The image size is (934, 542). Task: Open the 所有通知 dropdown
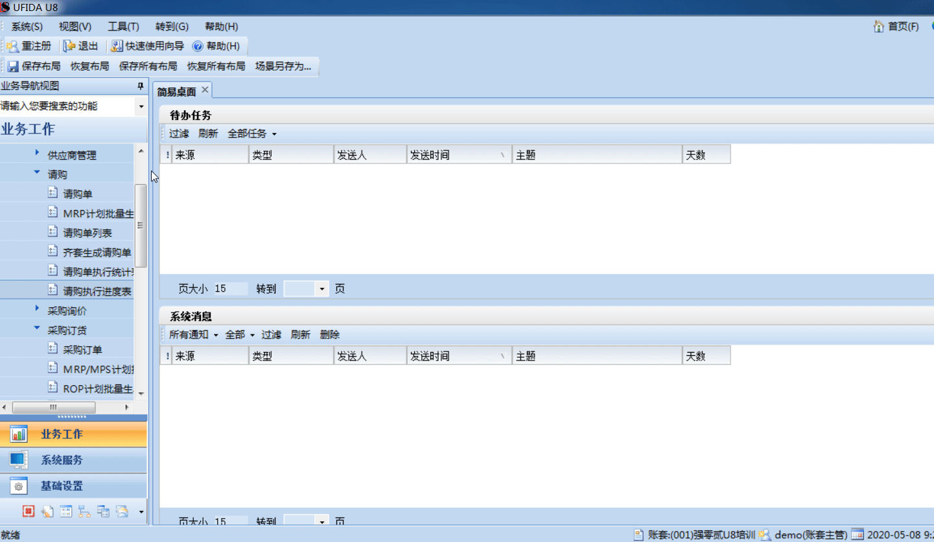193,335
